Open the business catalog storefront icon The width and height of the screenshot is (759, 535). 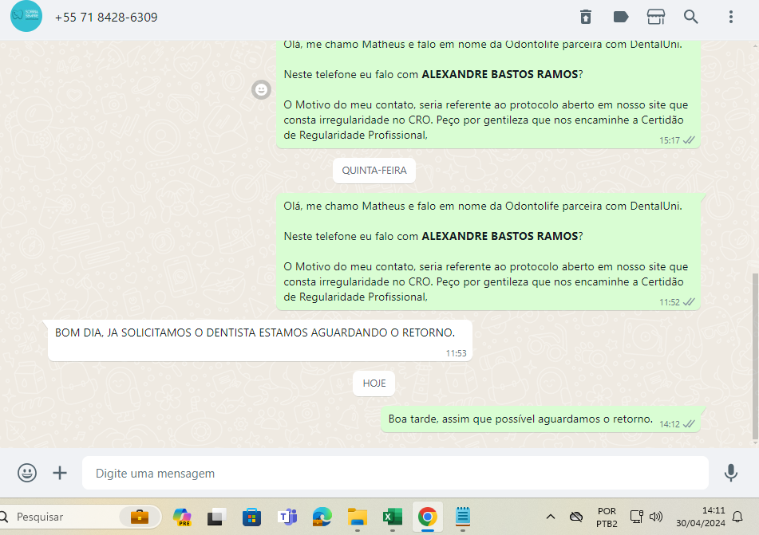pos(656,17)
